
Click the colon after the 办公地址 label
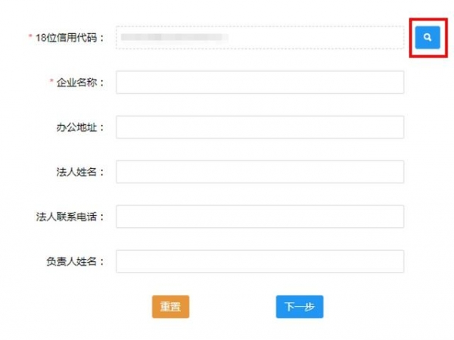(102, 127)
